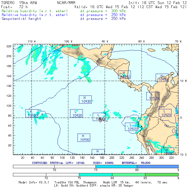Screen dimensions: 188x188
Task: Click the 'L 10920' box over the Amazon interior
Action: pos(165,113)
